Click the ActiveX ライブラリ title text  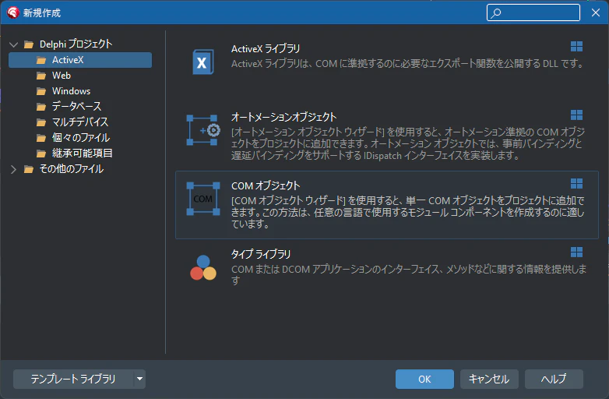[266, 49]
